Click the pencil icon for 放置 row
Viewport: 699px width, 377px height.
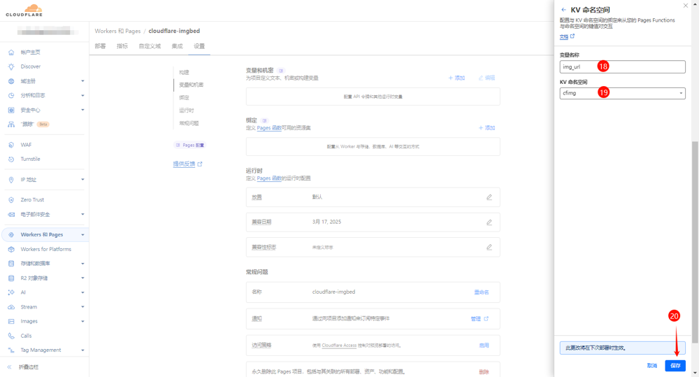pyautogui.click(x=489, y=197)
